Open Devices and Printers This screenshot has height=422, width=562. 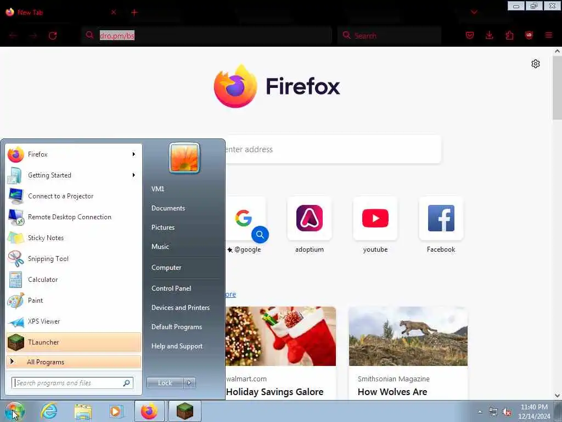[180, 308]
